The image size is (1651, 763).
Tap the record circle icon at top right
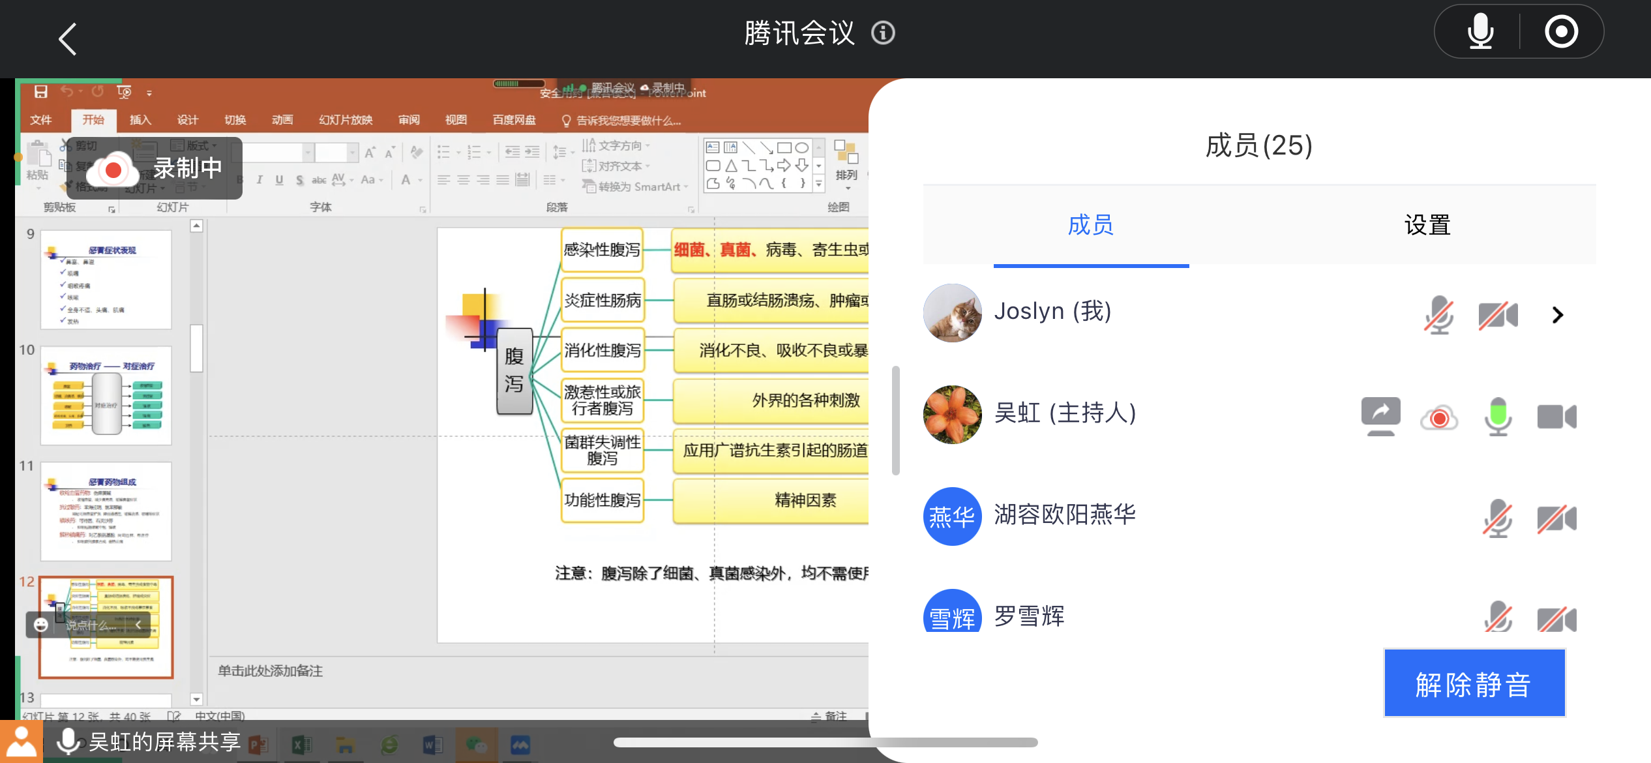(1561, 32)
